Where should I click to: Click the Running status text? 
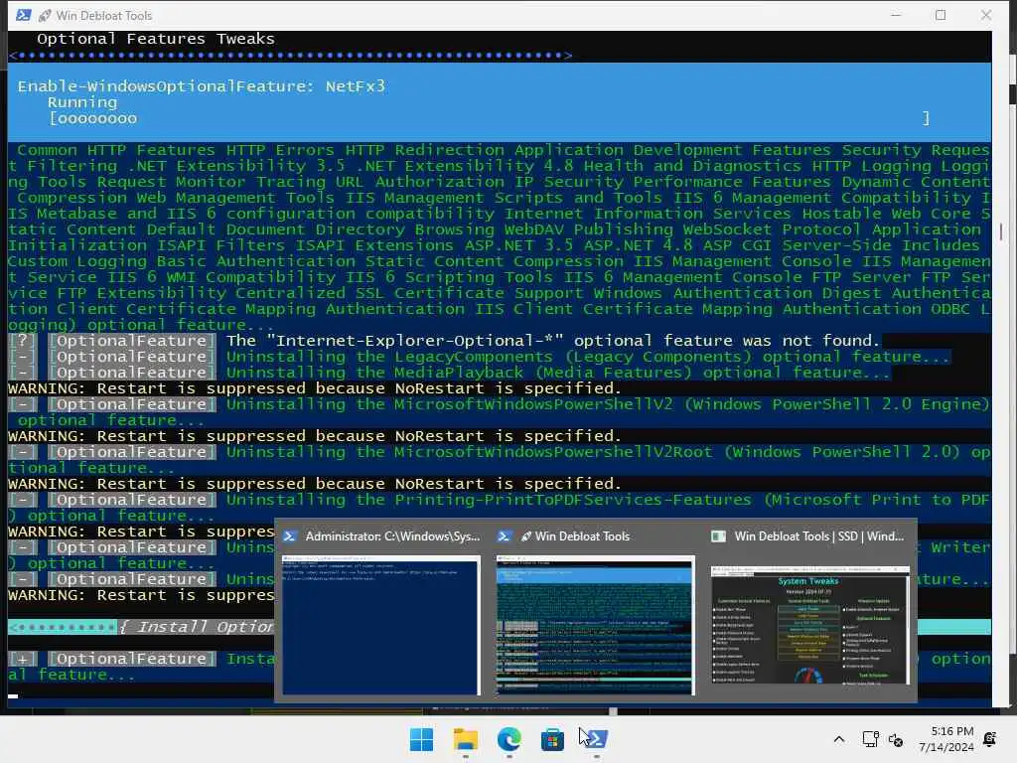tap(82, 102)
